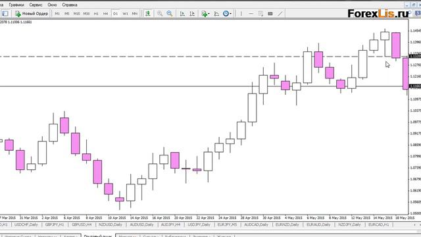
Task: Switch to GBPJPY,H1 chart tab
Action: [55, 224]
